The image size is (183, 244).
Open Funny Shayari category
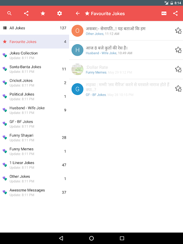[x=35, y=138]
